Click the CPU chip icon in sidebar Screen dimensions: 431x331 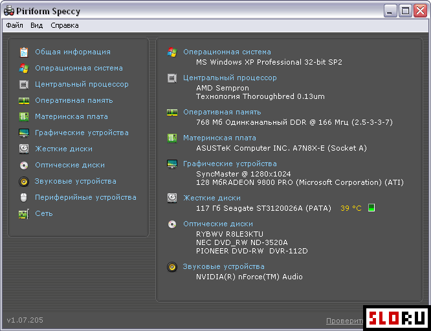coord(24,84)
